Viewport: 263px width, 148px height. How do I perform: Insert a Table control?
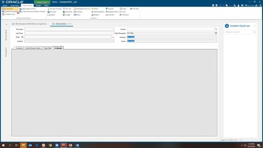[123, 9]
